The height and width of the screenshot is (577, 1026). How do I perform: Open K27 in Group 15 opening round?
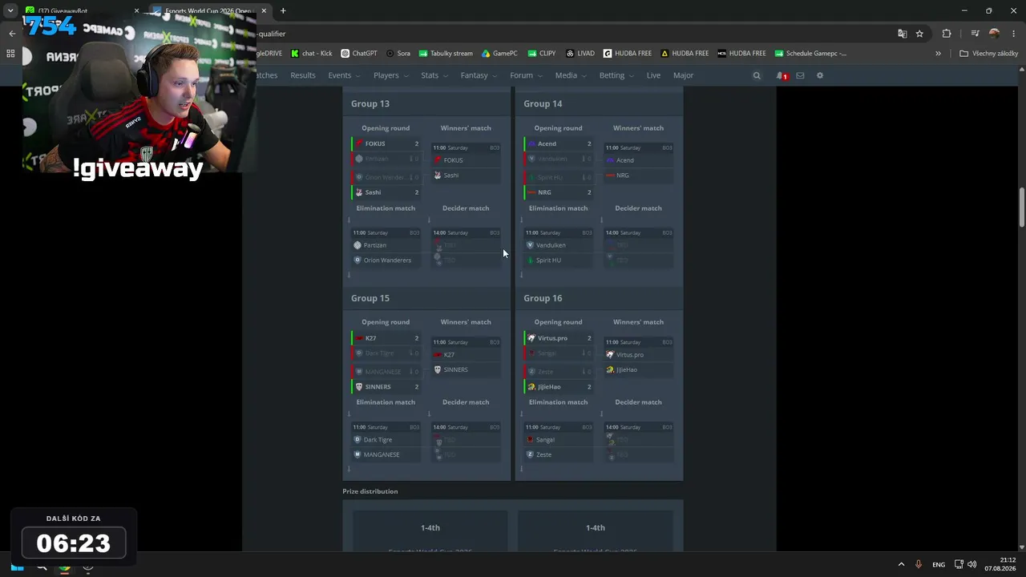tap(370, 338)
